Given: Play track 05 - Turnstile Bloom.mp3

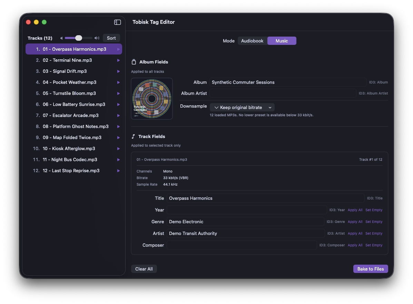Looking at the screenshot, I should point(119,94).
